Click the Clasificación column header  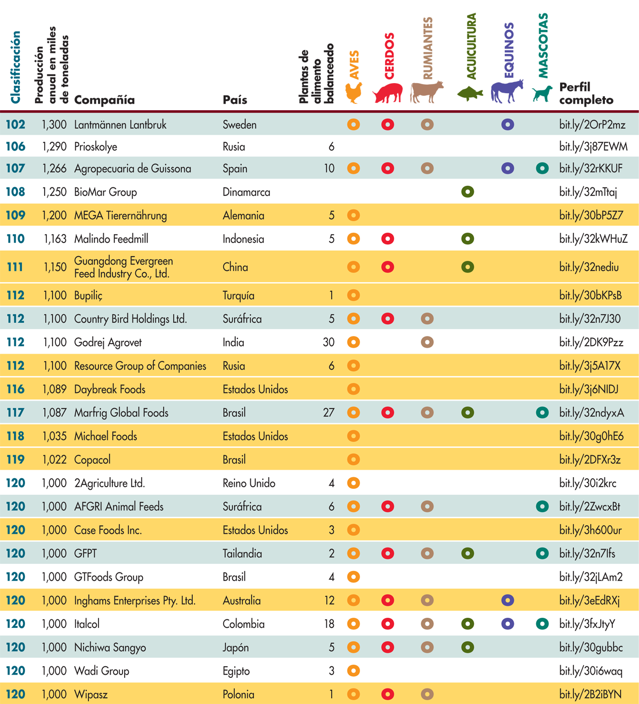[x=15, y=67]
